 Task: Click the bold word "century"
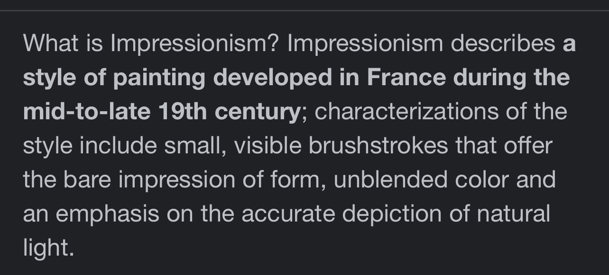point(257,112)
